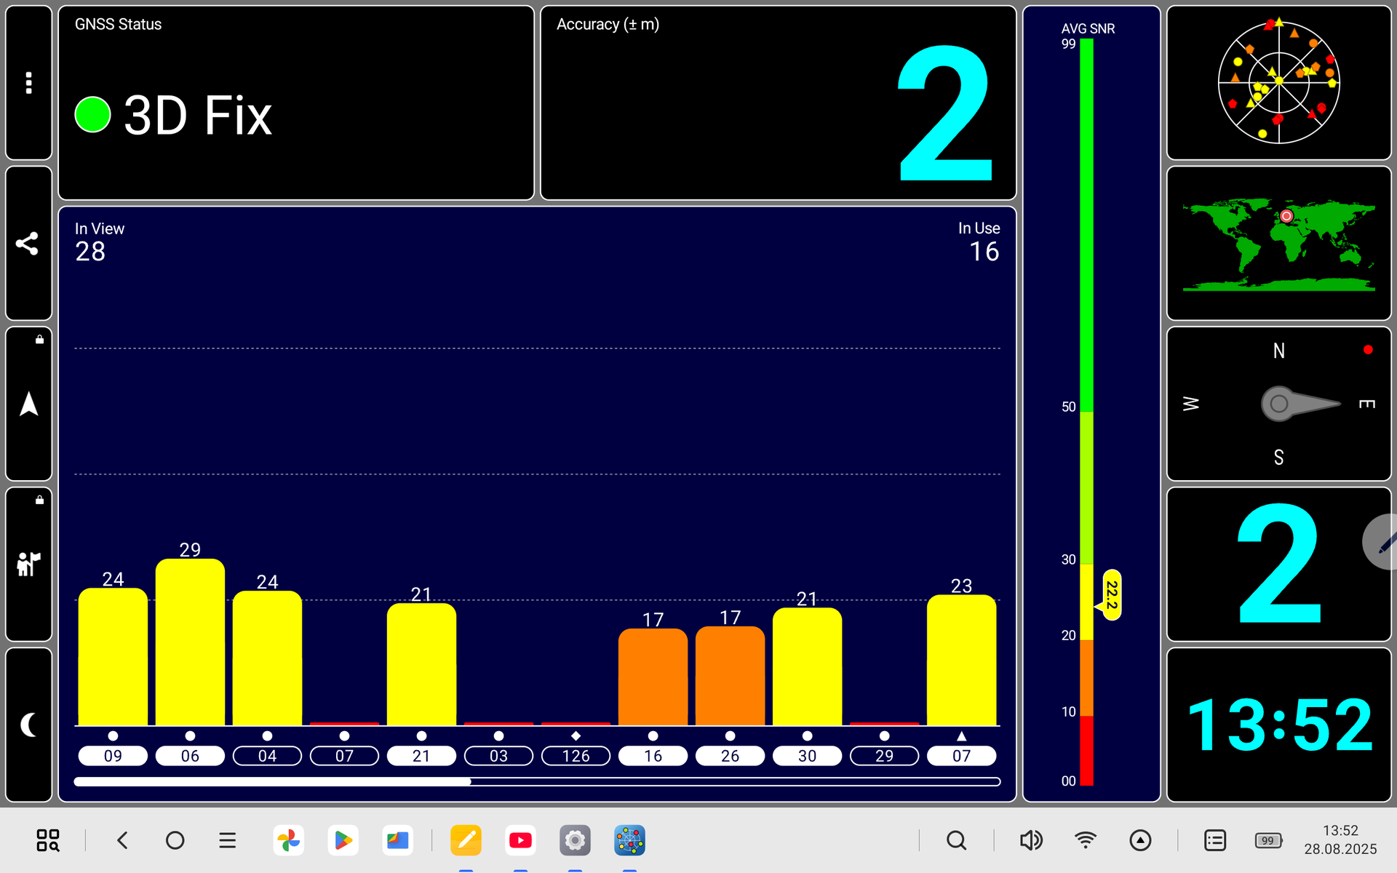Open Google Play Store in the taskbar
The height and width of the screenshot is (873, 1397).
(x=343, y=840)
